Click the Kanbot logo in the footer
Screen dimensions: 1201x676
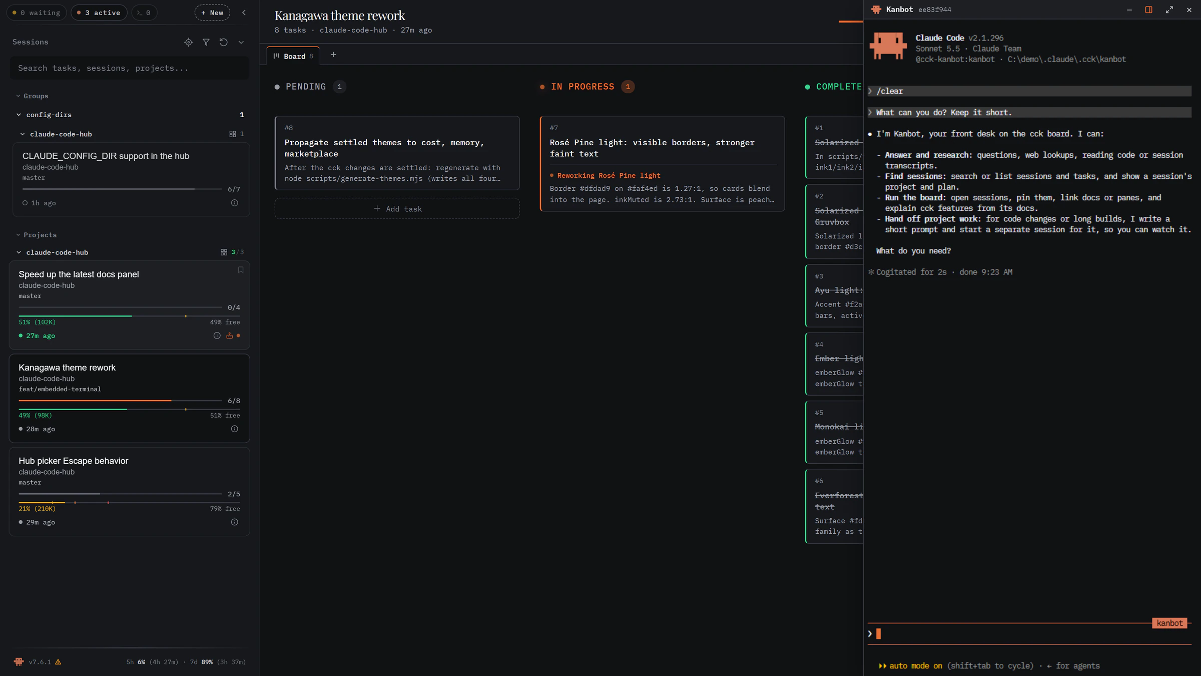[19, 661]
